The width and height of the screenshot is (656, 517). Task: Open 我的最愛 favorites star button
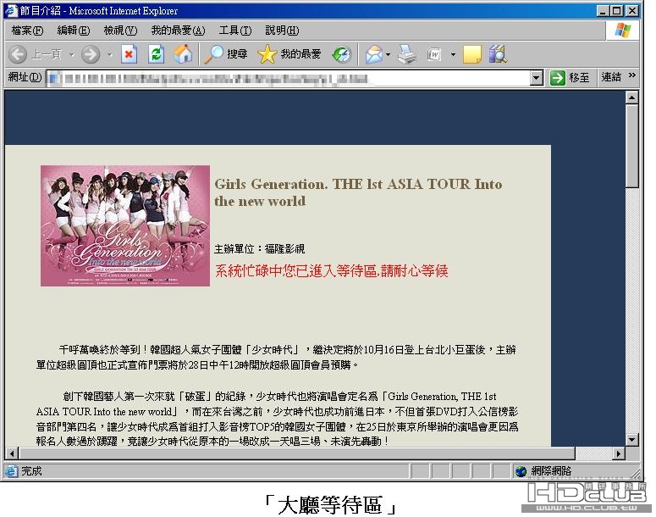coord(289,54)
